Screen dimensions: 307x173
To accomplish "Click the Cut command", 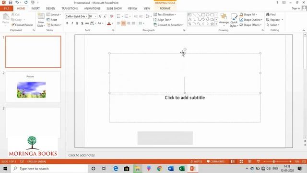I will 15,14.
